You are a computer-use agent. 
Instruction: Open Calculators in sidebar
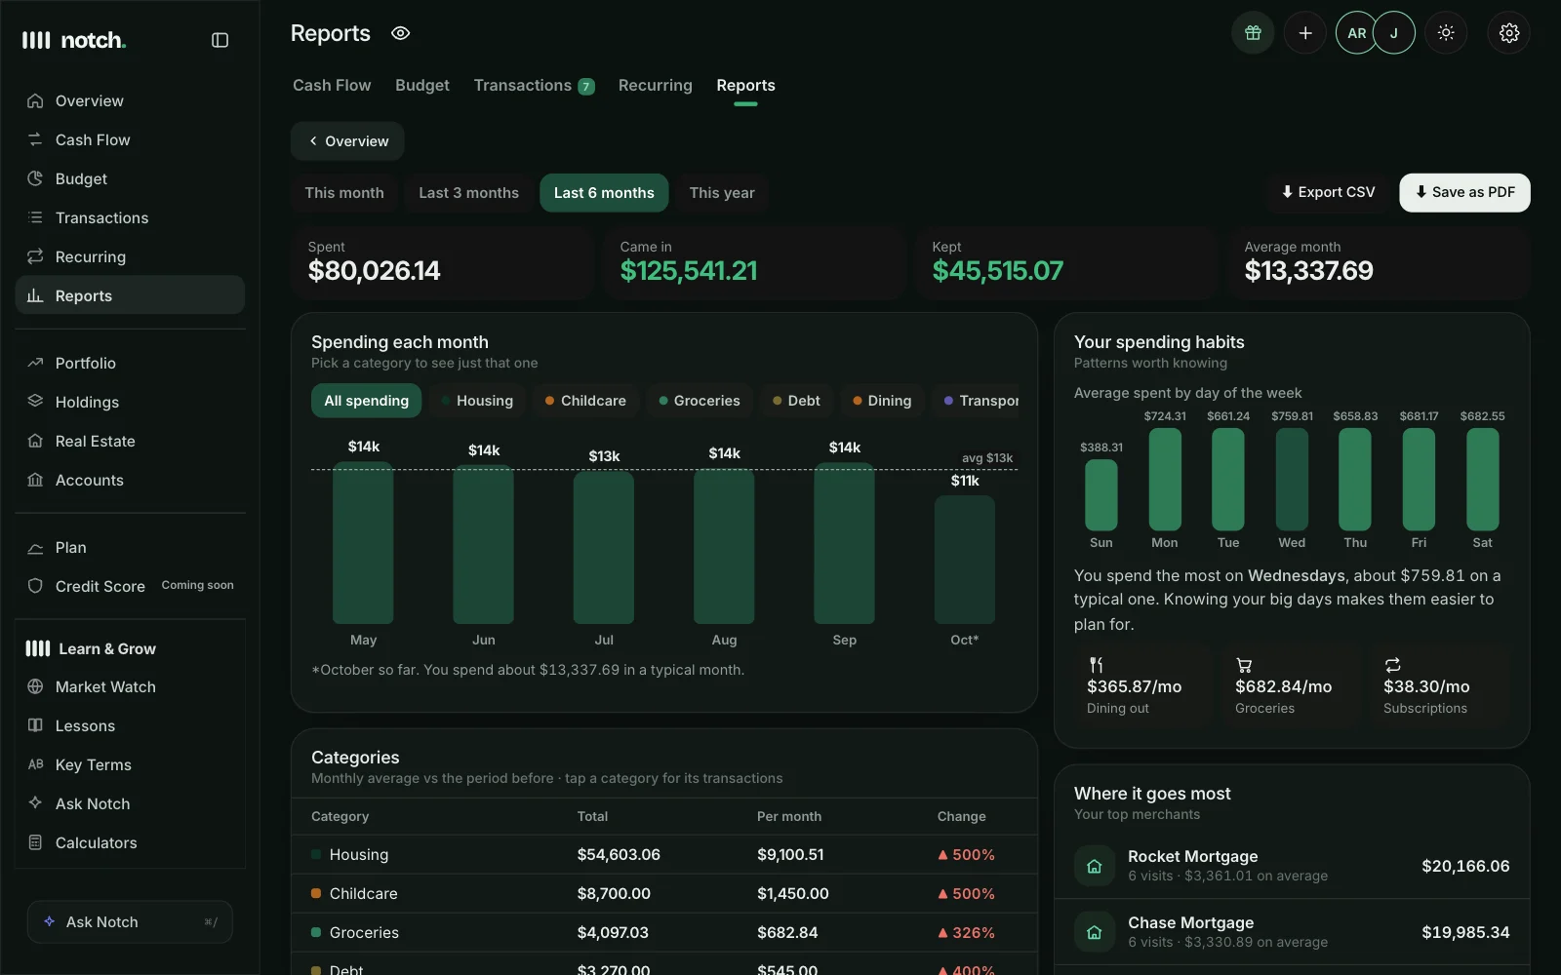pyautogui.click(x=130, y=842)
